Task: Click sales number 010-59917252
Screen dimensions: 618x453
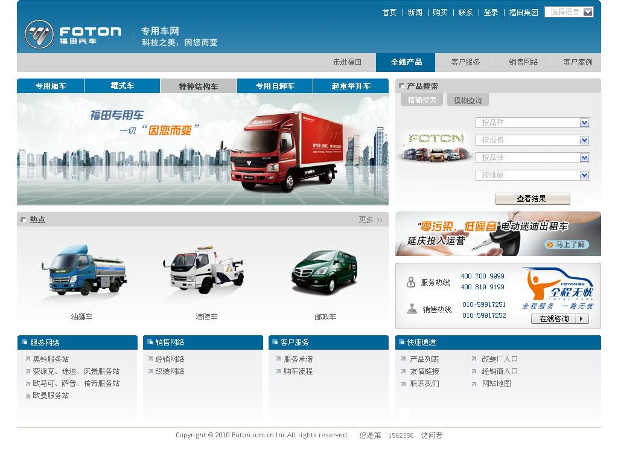Action: point(484,315)
